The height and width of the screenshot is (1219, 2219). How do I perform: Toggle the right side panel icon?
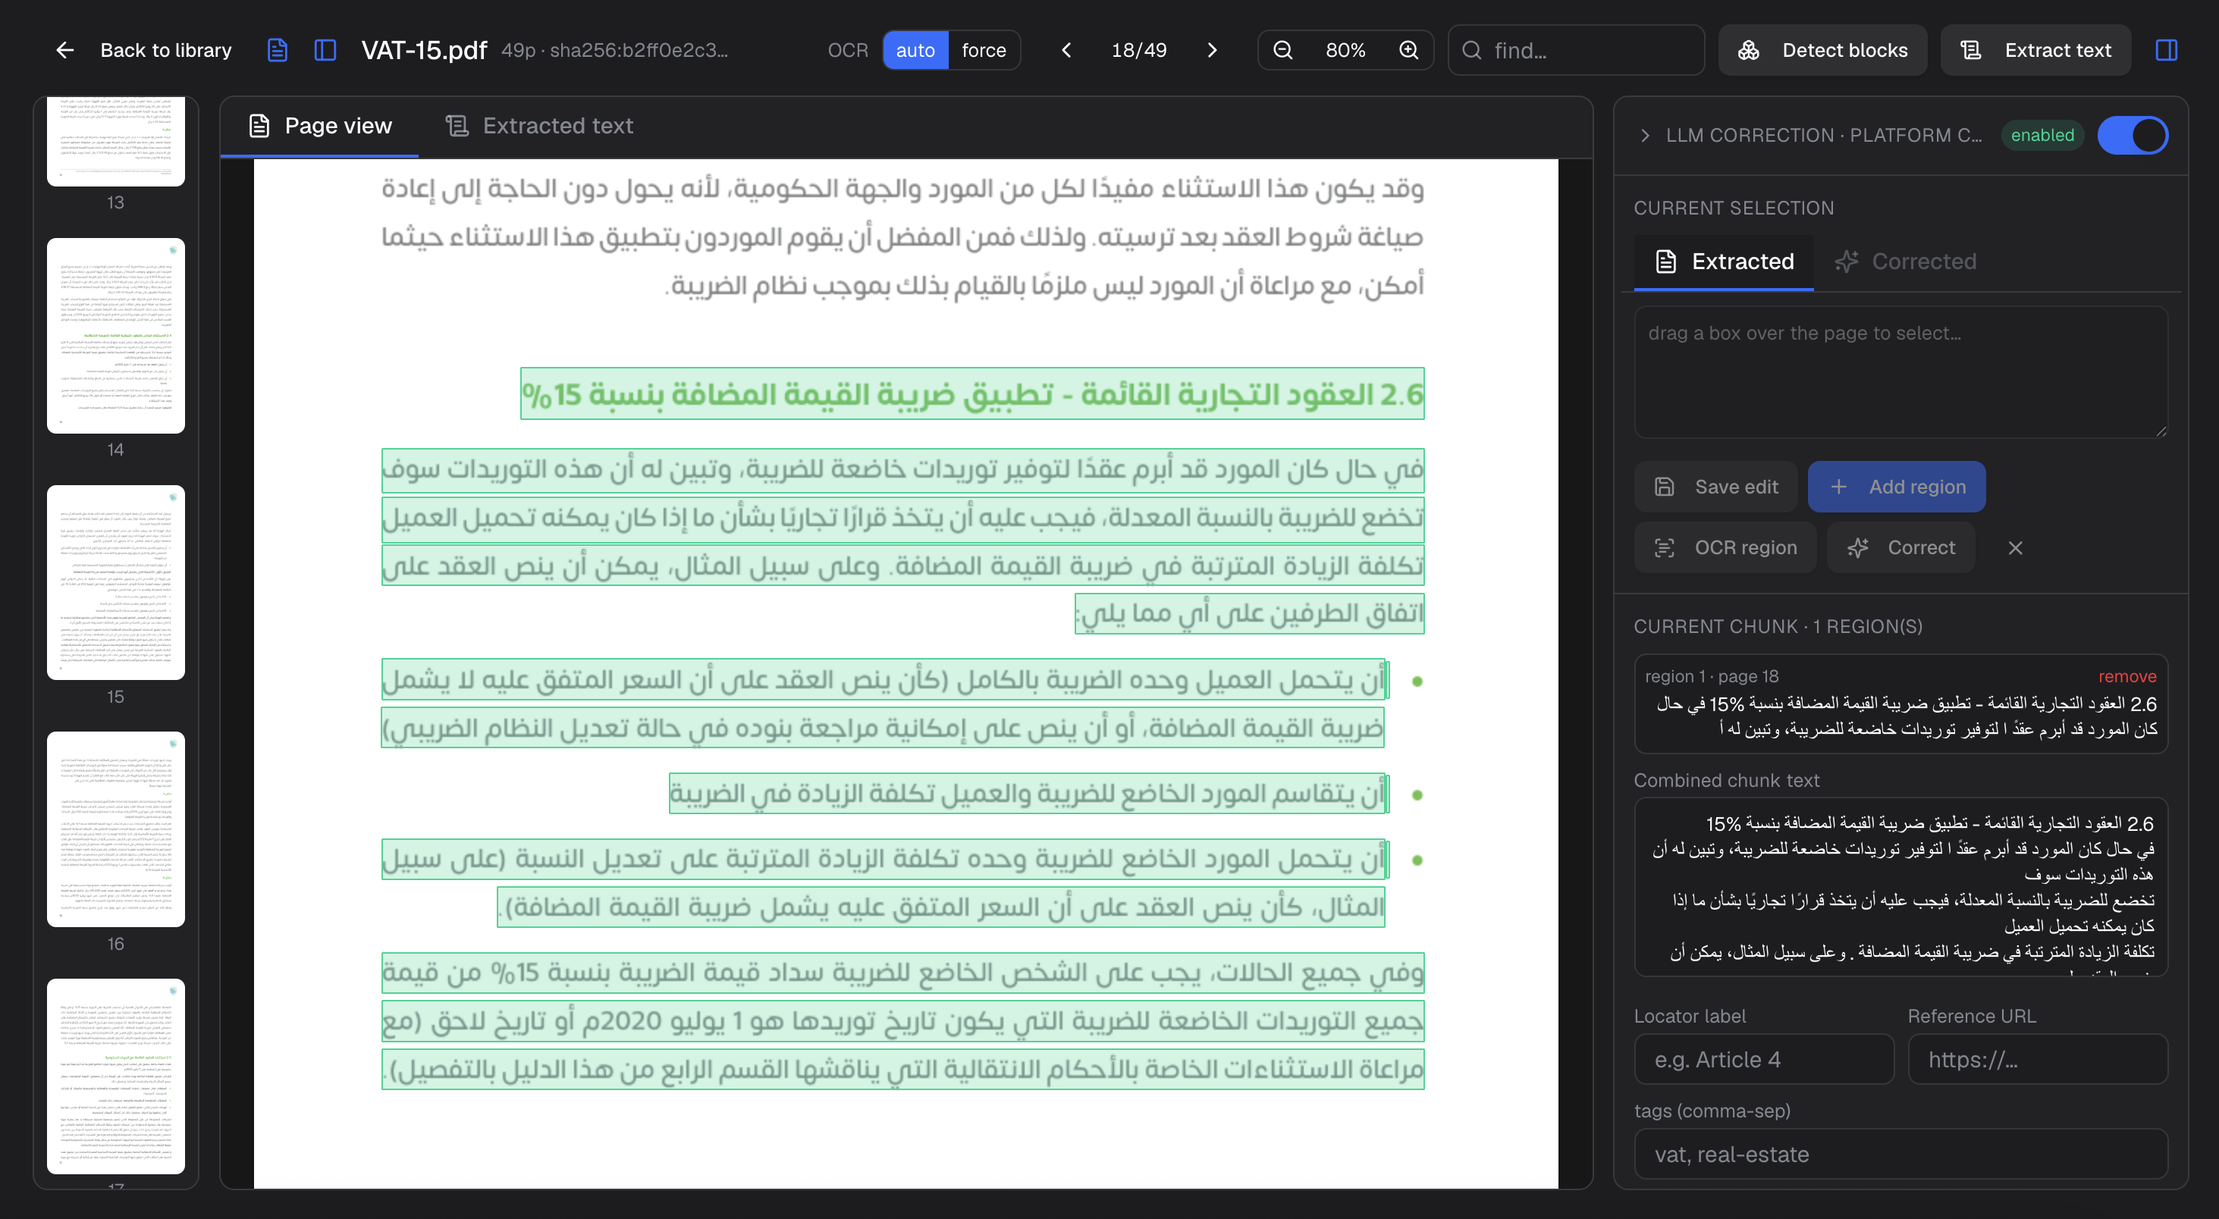2167,50
